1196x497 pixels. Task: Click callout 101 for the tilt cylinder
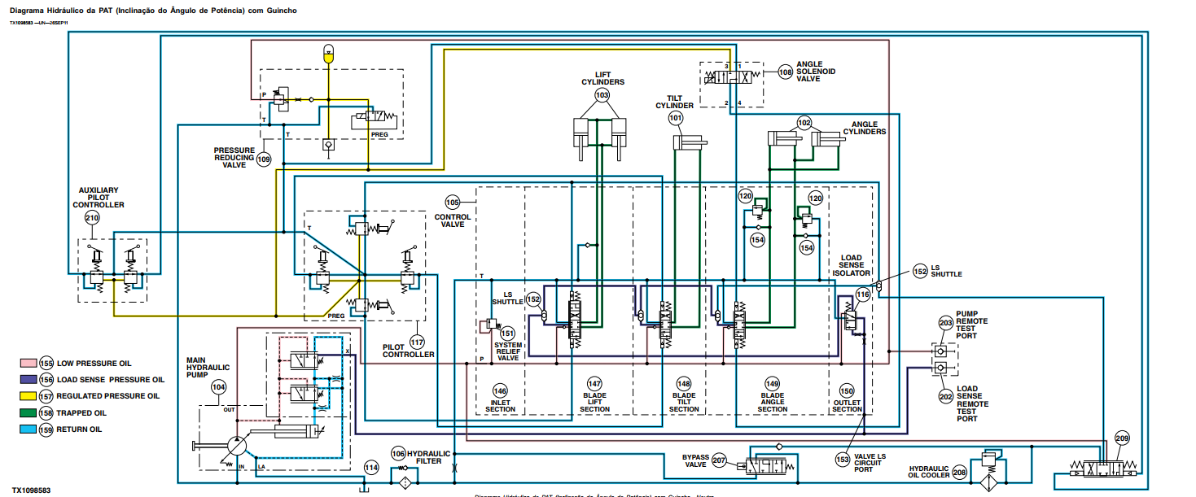[675, 118]
